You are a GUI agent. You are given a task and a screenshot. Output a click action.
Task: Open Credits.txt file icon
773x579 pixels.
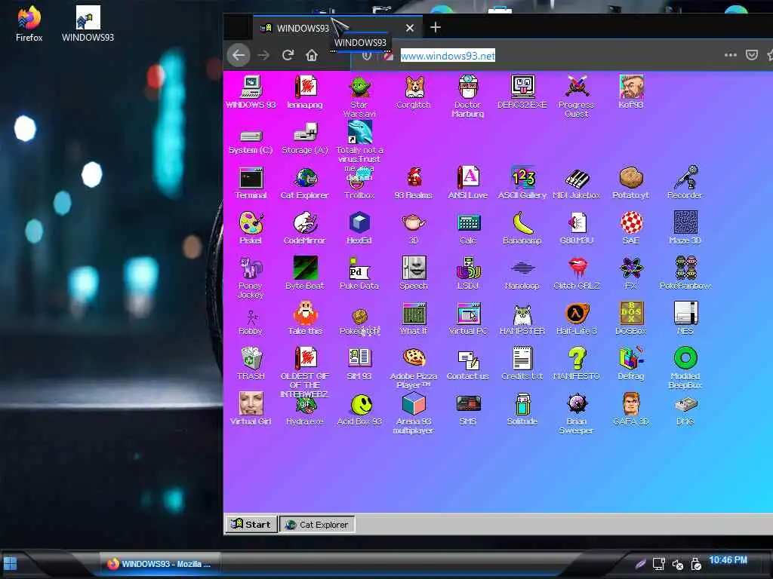(x=522, y=358)
